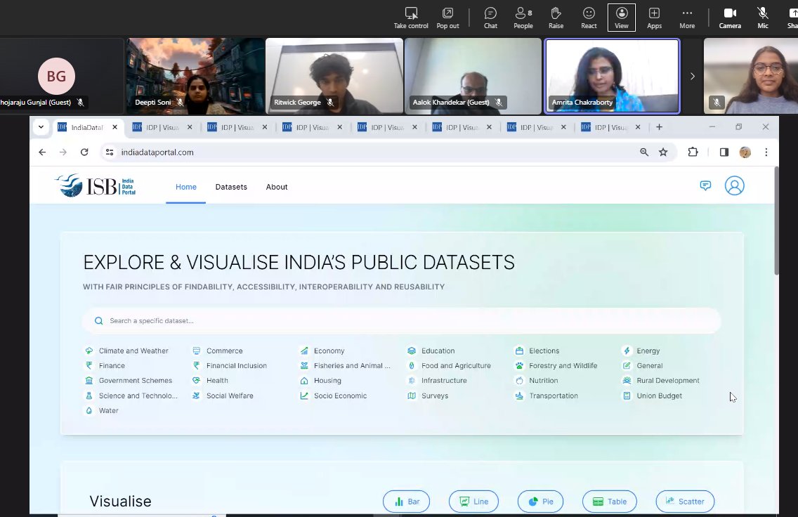The width and height of the screenshot is (798, 517).
Task: Go to the Home nav tab
Action: 185,187
